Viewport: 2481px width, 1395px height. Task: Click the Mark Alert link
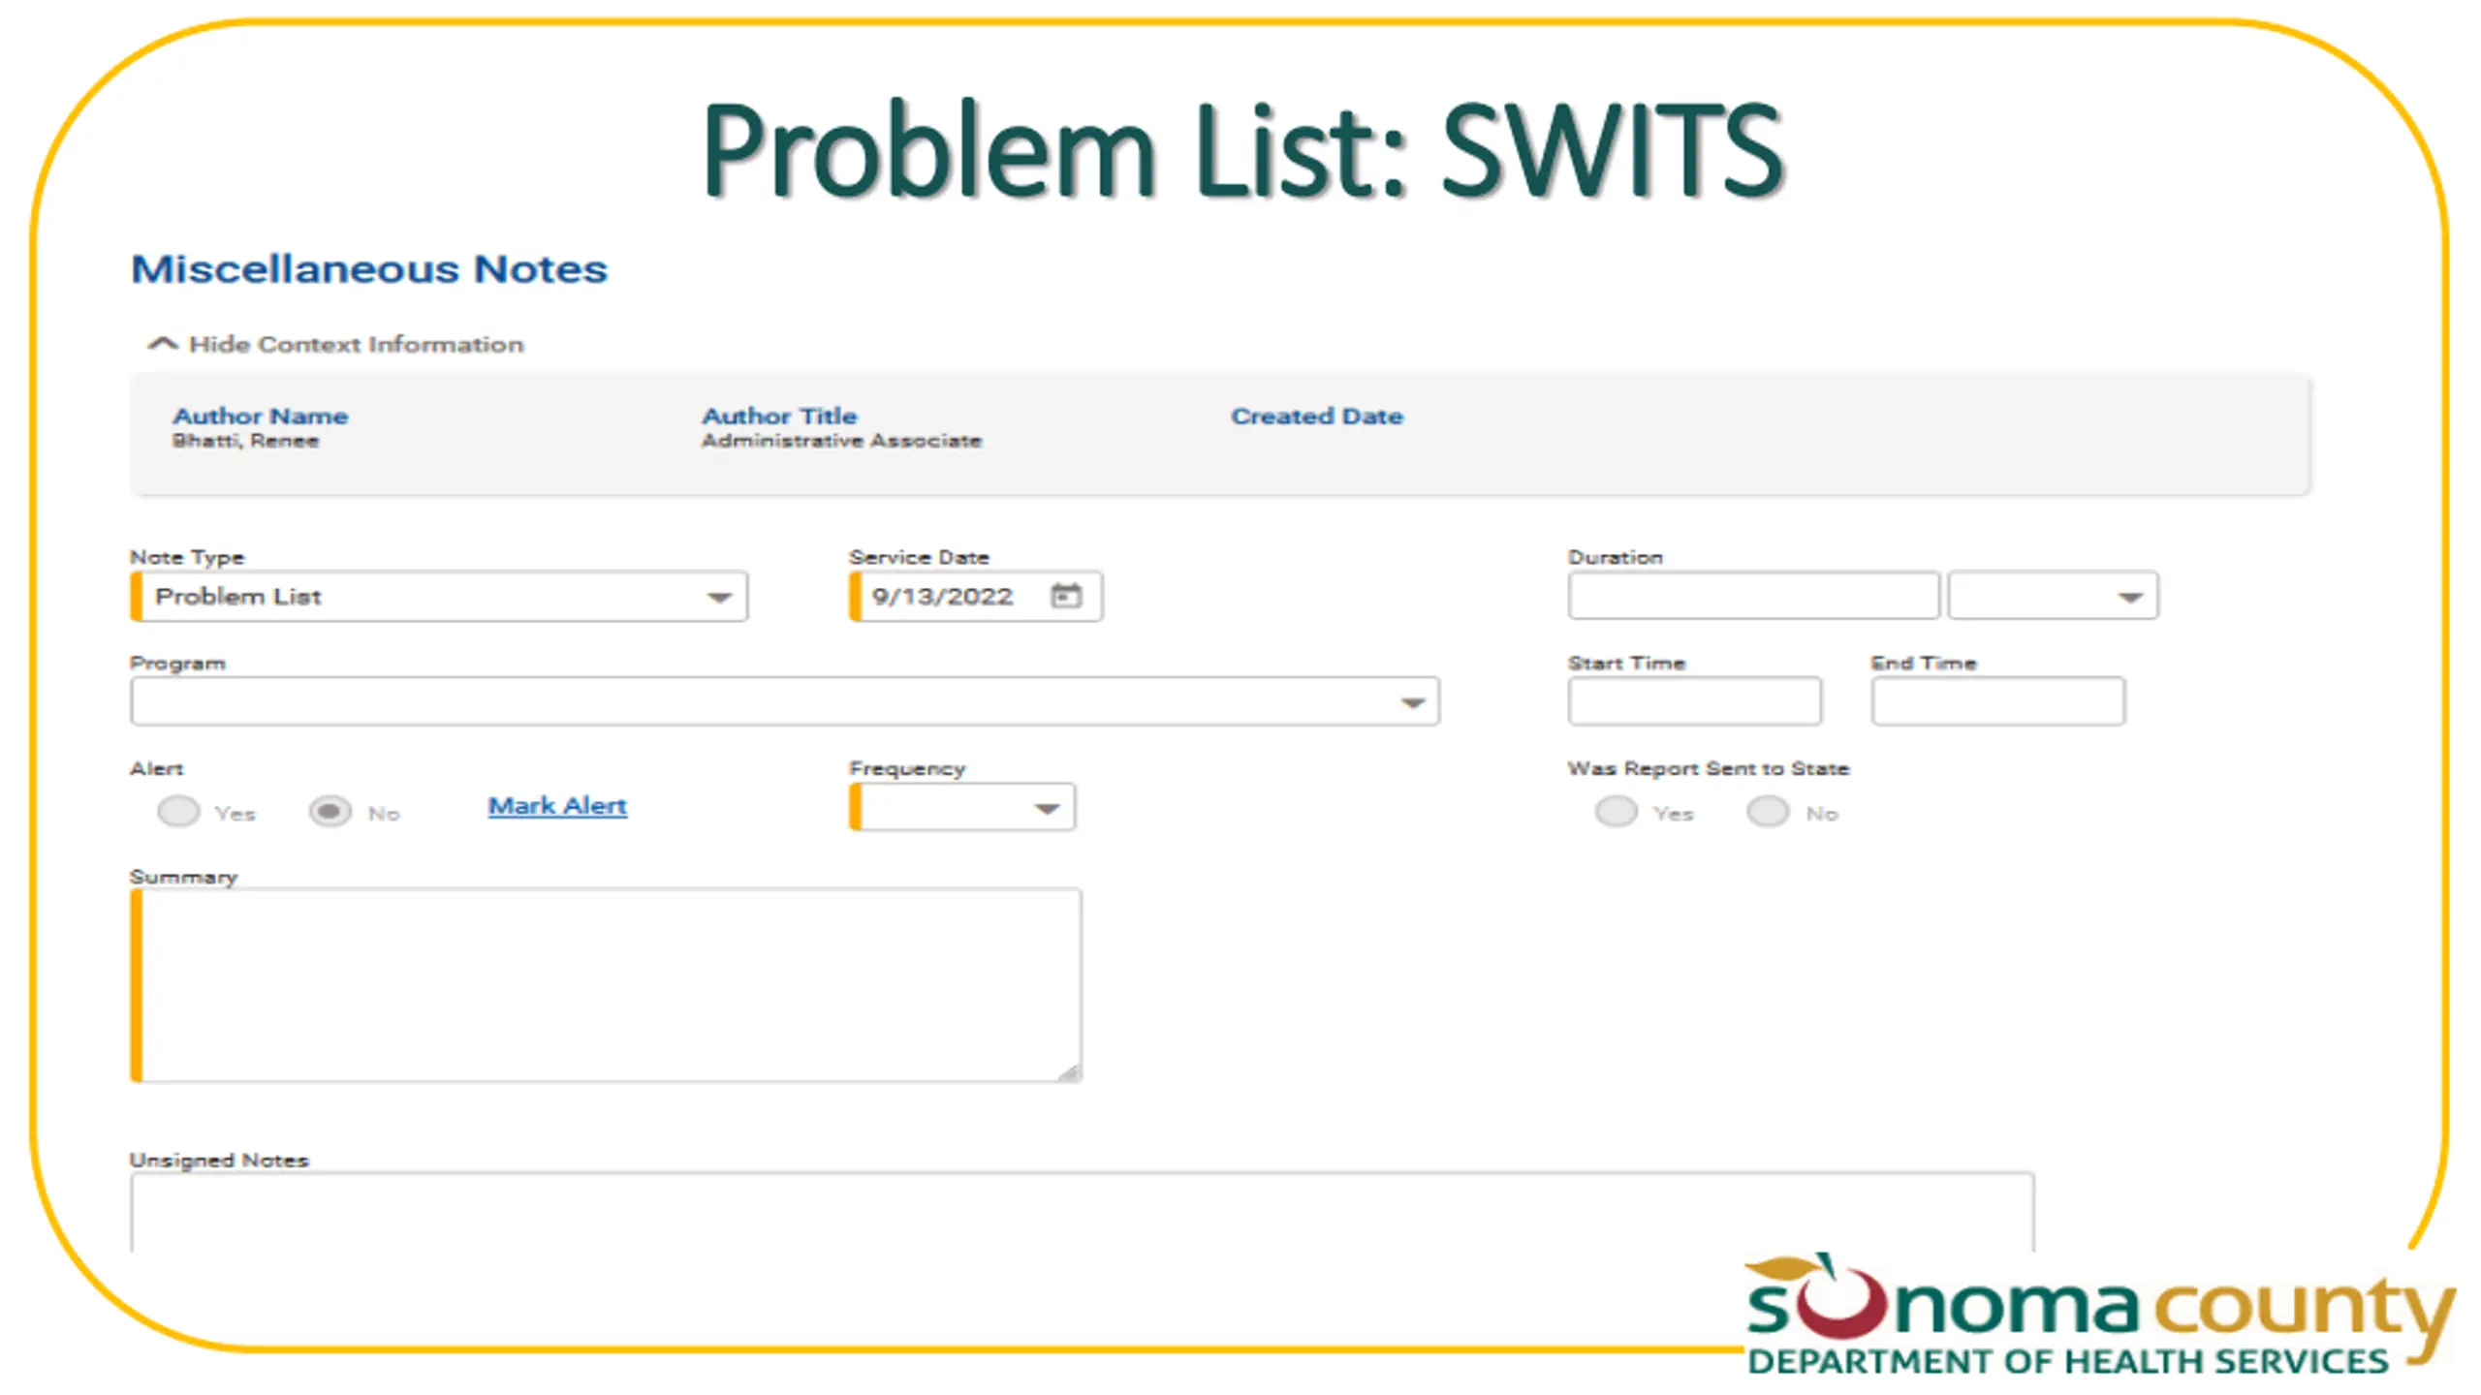pos(557,805)
